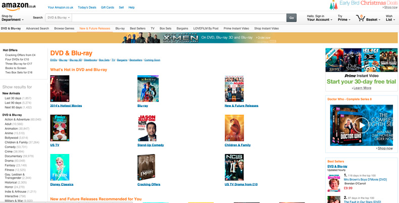
Task: Open the Disney Classics link
Action: click(62, 184)
